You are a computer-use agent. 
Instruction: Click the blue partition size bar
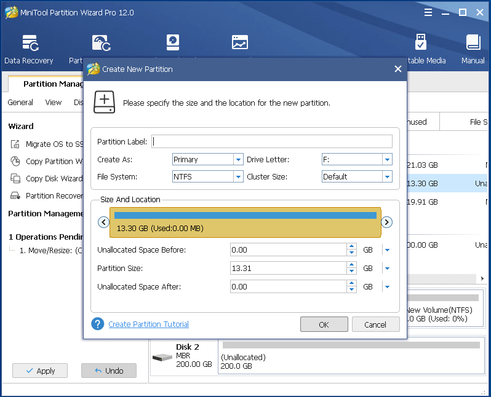[245, 215]
